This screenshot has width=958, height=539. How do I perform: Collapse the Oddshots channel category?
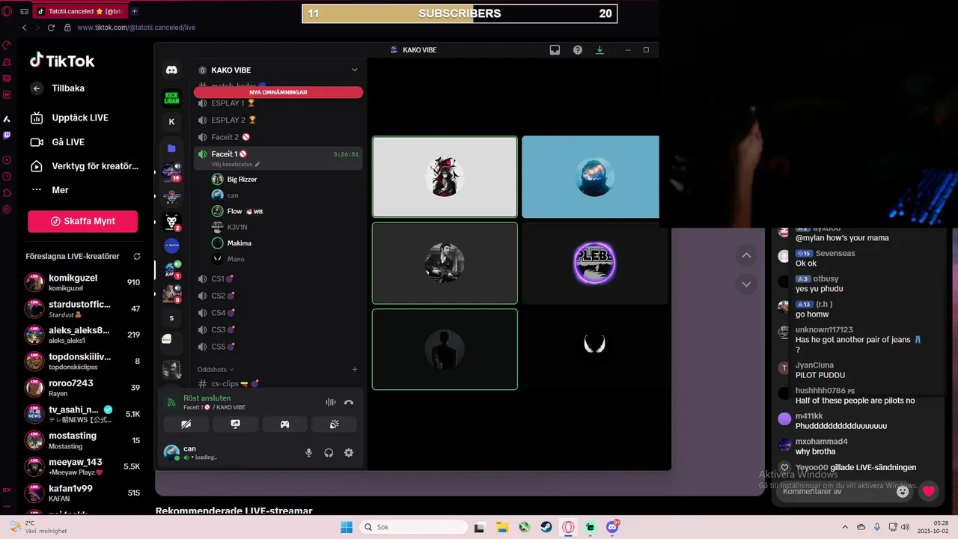216,369
